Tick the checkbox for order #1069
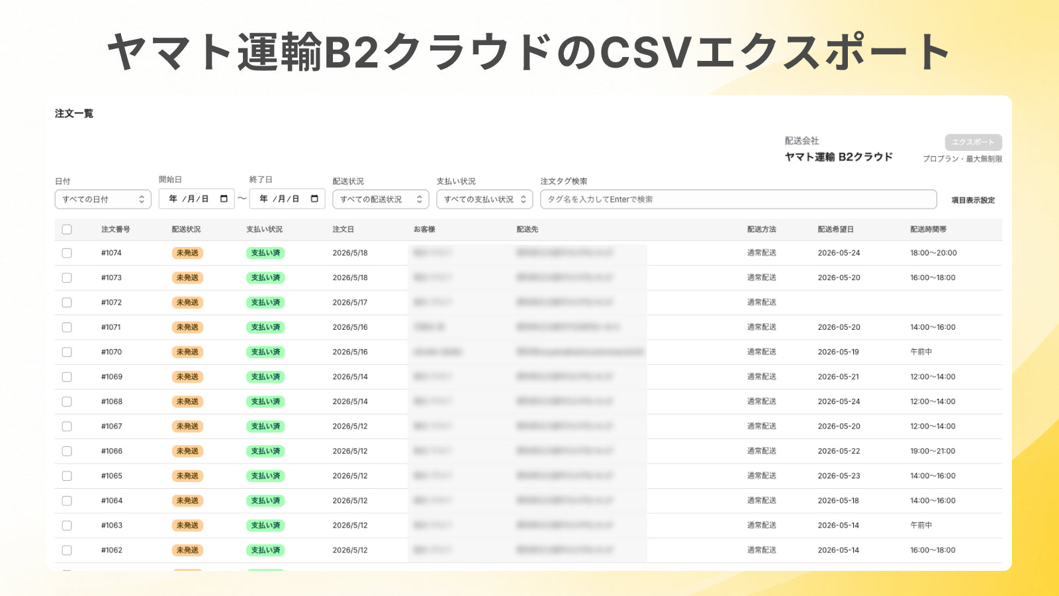The image size is (1059, 596). coord(67,377)
